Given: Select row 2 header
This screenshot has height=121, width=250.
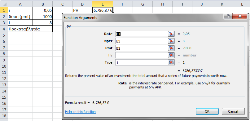Looking at the screenshot, I should [x=4, y=16].
